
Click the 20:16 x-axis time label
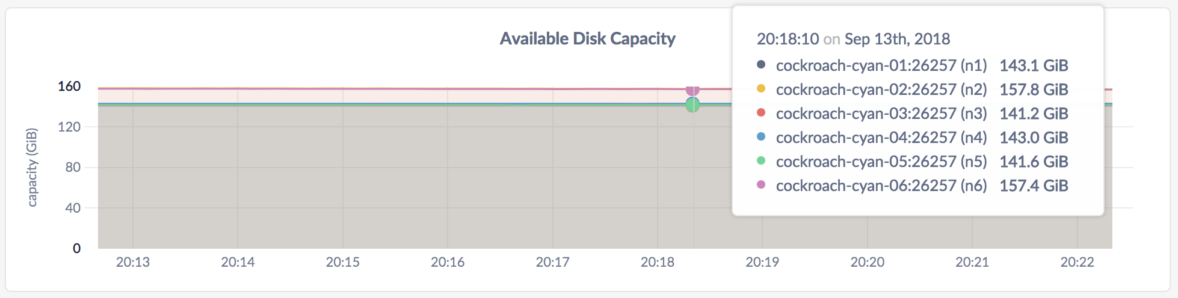[448, 262]
